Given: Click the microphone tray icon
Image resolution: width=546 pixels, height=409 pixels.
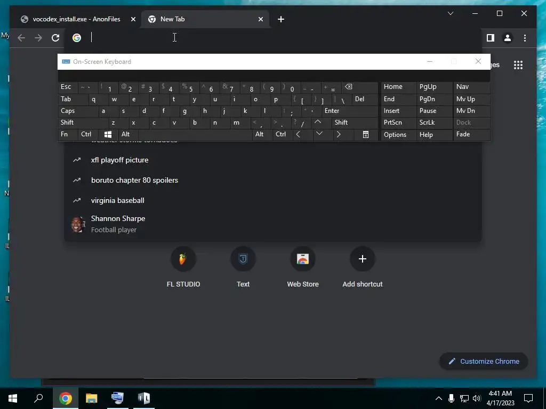Looking at the screenshot, I should (451, 398).
